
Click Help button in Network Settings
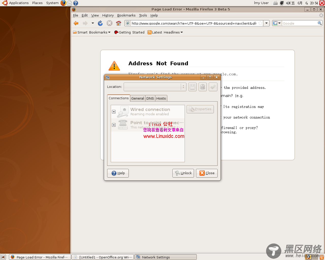pos(118,173)
